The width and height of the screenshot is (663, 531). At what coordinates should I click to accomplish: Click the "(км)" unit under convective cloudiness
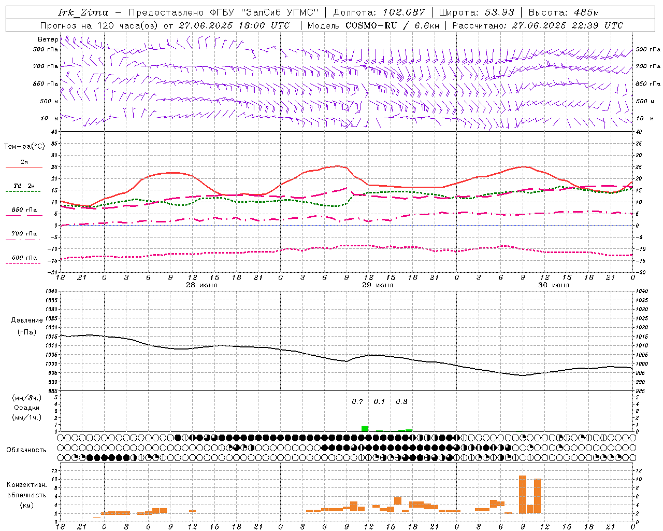(26, 505)
